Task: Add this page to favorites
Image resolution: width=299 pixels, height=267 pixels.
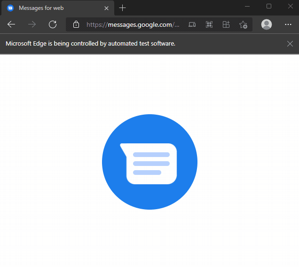Action: click(244, 24)
